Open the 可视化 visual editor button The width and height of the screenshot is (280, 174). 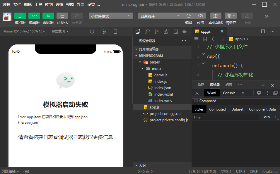point(62,16)
